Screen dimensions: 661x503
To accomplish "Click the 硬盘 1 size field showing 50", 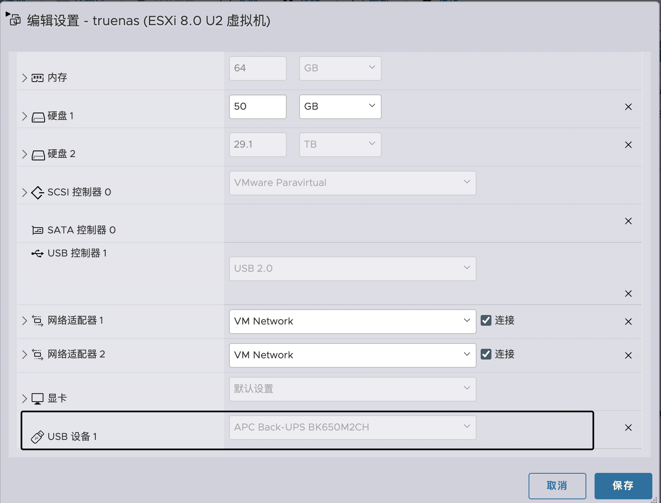I will coord(257,107).
